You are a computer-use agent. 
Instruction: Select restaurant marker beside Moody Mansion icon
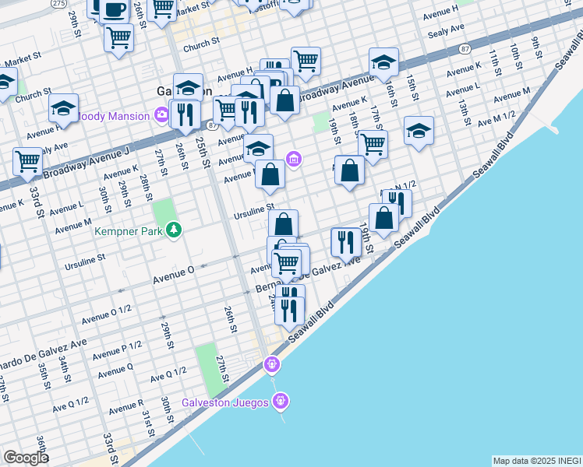click(185, 115)
